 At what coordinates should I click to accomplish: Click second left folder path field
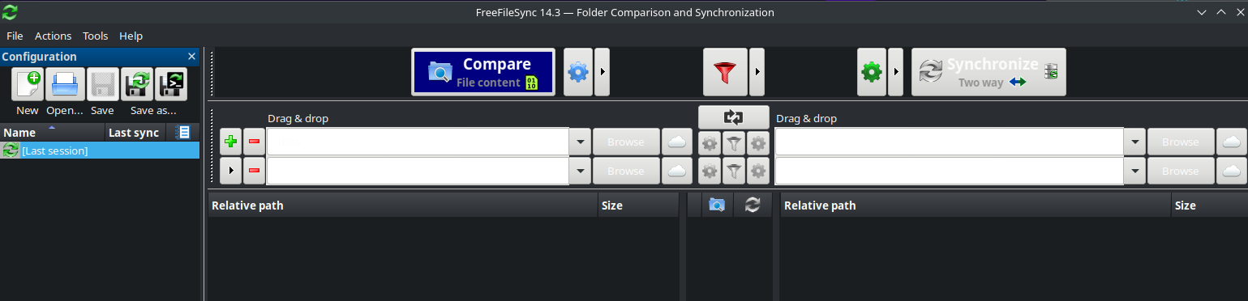418,171
